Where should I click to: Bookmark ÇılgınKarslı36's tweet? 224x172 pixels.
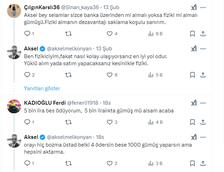coord(192,34)
